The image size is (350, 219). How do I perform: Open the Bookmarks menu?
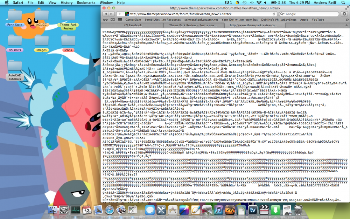(86, 2)
